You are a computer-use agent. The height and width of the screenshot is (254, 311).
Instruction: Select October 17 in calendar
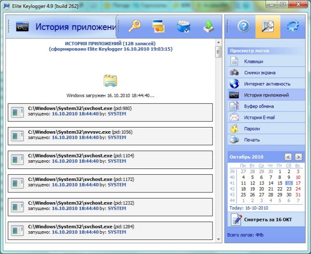[x=298, y=183]
